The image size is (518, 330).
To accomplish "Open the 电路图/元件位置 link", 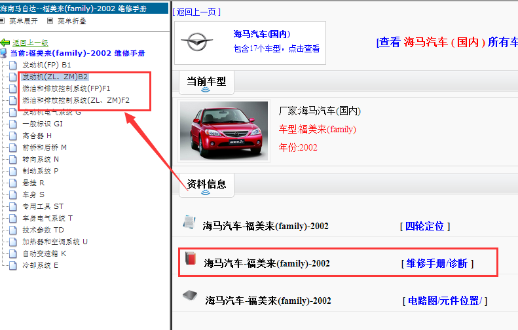I will pyautogui.click(x=445, y=301).
